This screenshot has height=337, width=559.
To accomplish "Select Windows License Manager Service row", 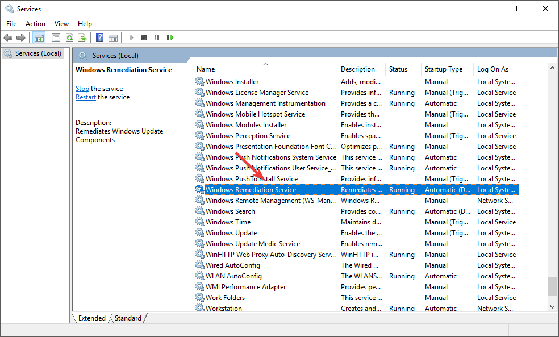I will click(x=357, y=93).
